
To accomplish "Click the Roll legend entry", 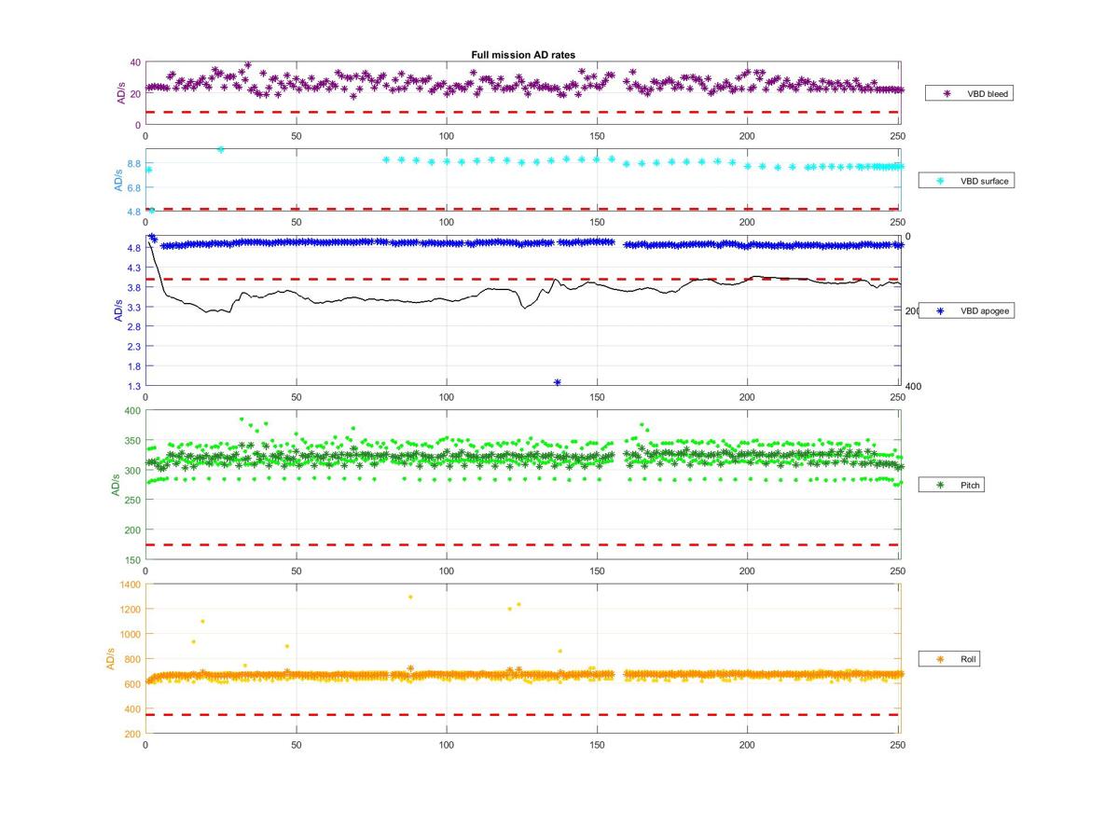I will [x=949, y=659].
